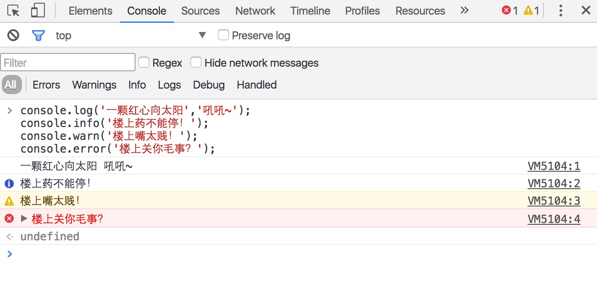Tick Hide network messages checkbox

tap(196, 63)
